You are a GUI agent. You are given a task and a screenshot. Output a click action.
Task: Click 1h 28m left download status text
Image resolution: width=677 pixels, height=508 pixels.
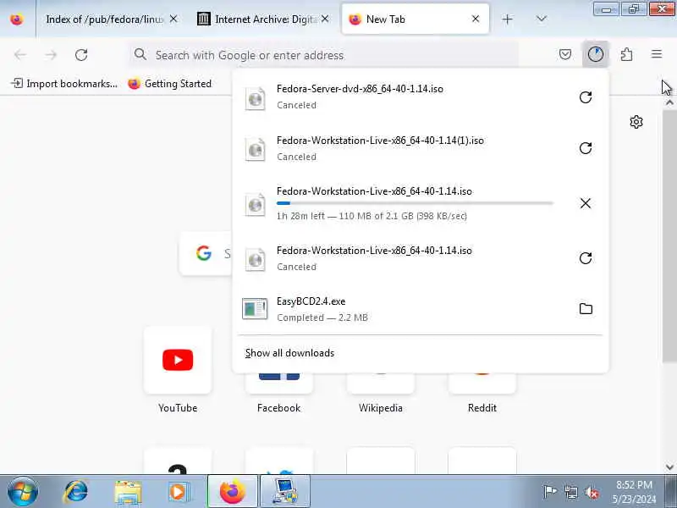click(372, 216)
